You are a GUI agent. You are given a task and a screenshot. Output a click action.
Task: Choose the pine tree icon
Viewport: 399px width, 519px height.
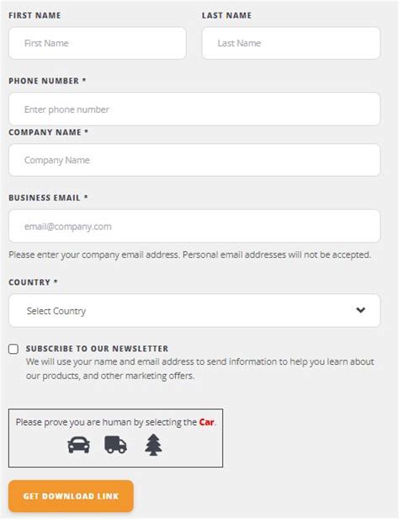153,445
